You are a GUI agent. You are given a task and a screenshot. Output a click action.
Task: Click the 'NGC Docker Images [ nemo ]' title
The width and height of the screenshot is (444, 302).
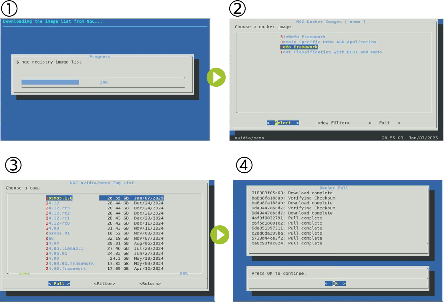[x=331, y=22]
